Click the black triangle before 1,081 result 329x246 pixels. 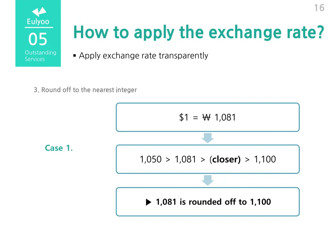pyautogui.click(x=148, y=202)
